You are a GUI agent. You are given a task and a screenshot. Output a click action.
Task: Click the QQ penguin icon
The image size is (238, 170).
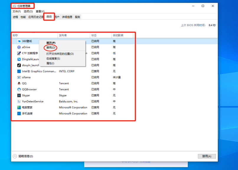19,83
